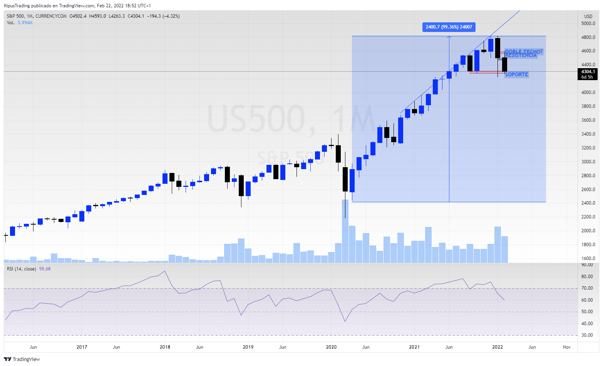This screenshot has height=366, width=603.
Task: Click the 2017 label on the time axis
Action: (x=82, y=347)
